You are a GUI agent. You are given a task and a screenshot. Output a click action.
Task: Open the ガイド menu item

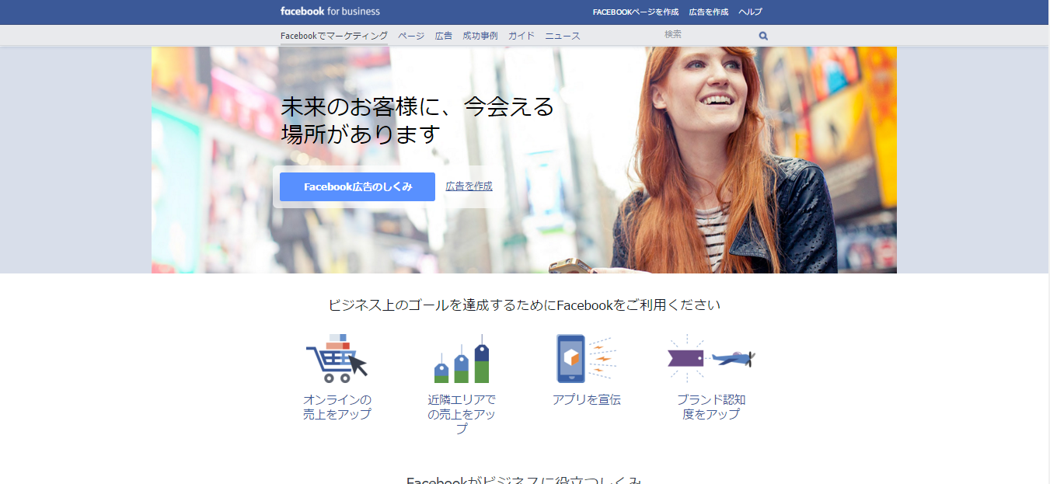(x=522, y=36)
